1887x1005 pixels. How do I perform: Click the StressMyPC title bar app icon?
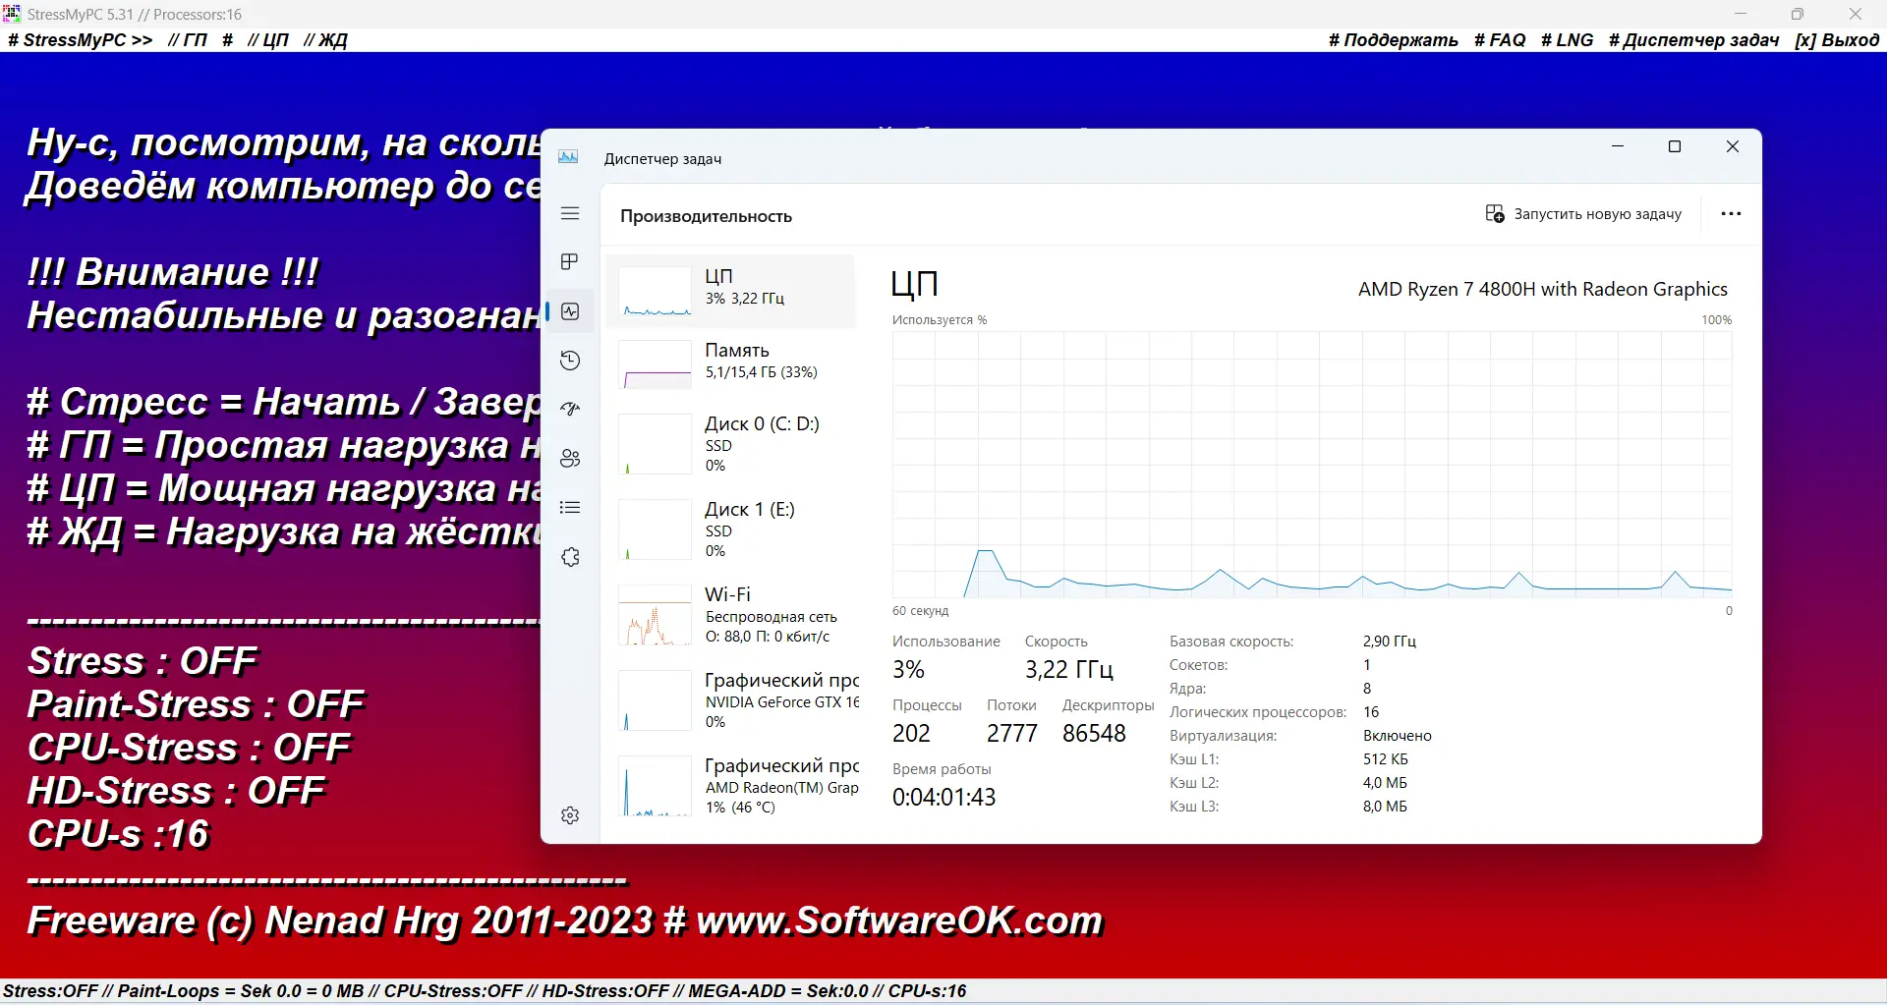(12, 14)
